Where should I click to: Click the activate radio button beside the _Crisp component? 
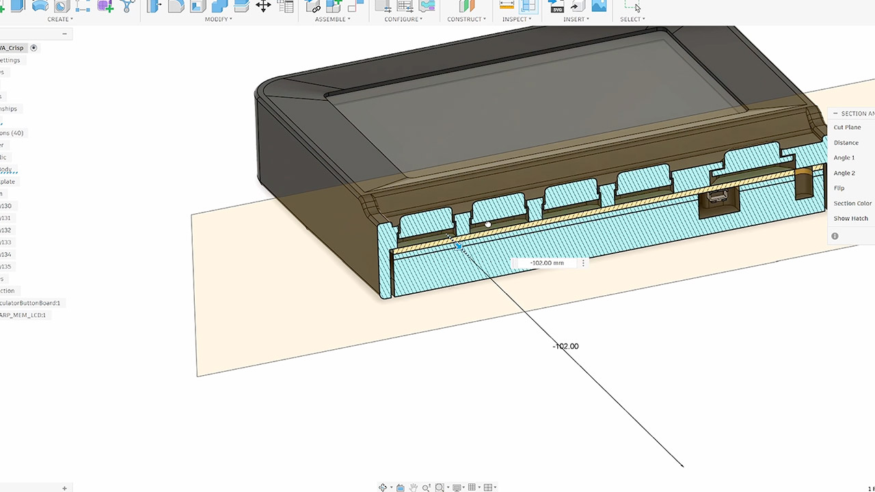33,48
